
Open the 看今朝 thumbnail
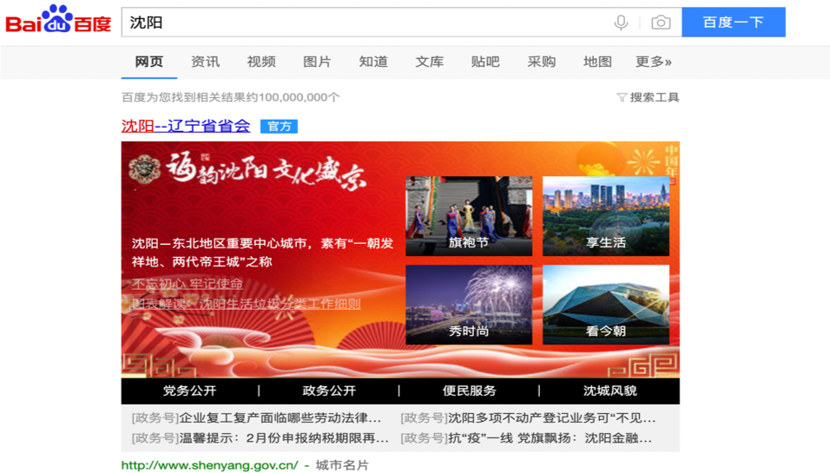[x=606, y=305]
